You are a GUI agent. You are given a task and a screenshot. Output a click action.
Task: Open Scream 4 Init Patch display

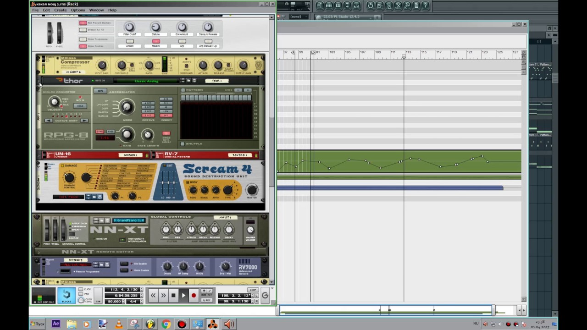tap(69, 197)
